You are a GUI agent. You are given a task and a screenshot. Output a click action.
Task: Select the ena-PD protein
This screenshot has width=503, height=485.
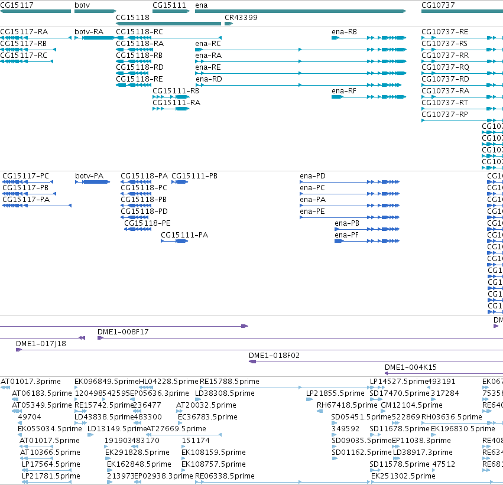[350, 182]
